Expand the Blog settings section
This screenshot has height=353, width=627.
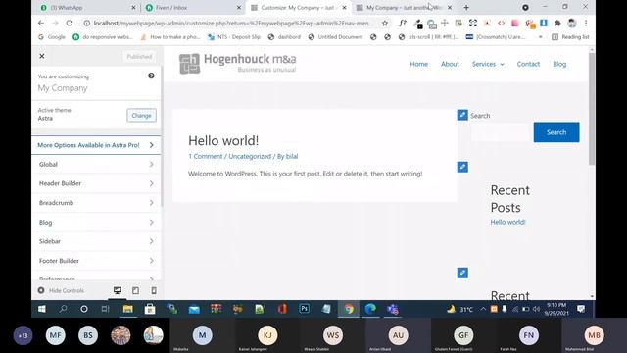click(96, 223)
